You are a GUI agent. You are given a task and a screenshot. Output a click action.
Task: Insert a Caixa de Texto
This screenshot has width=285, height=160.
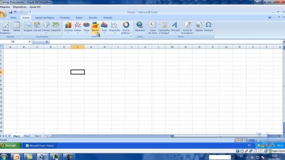tap(152, 28)
